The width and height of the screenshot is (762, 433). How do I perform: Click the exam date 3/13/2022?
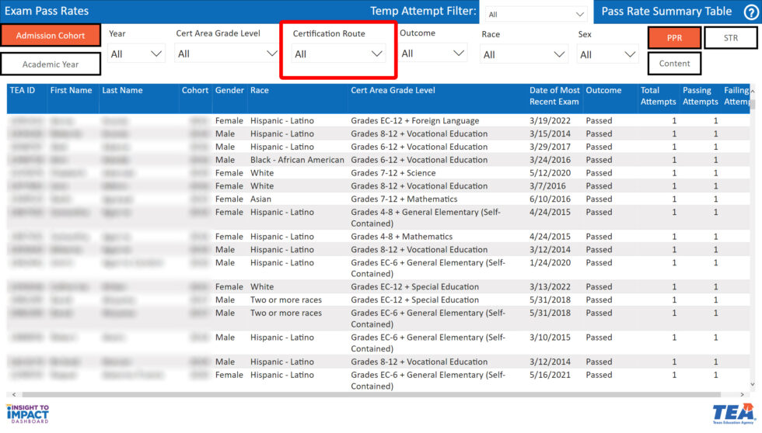[550, 287]
